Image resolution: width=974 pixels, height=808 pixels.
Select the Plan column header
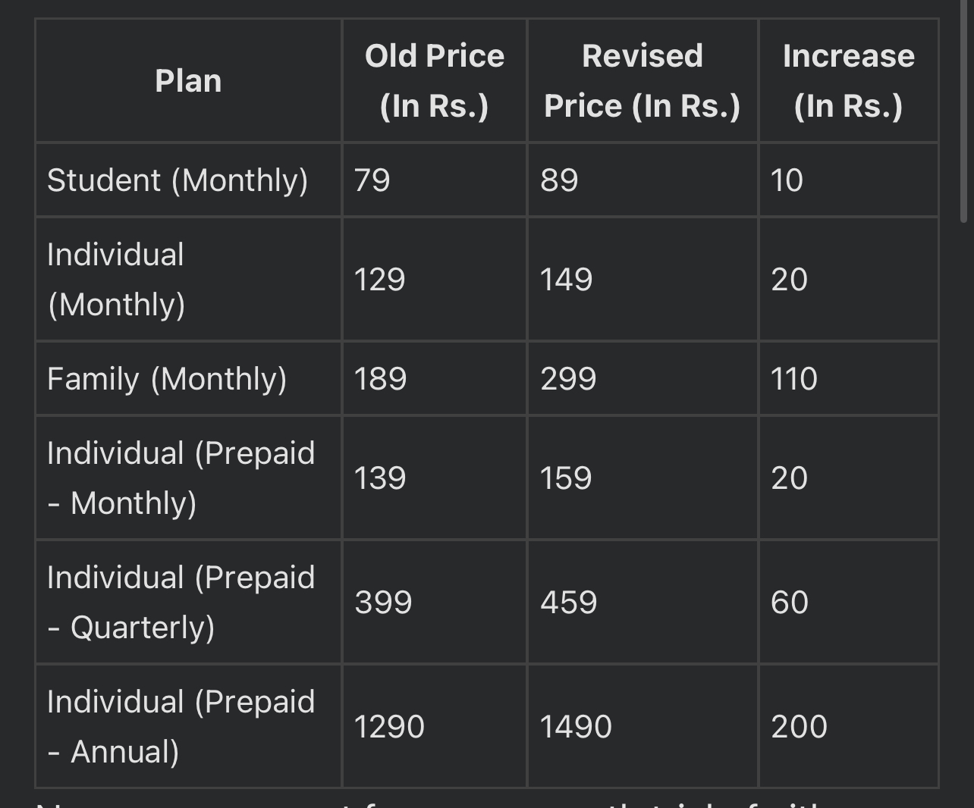tap(188, 80)
